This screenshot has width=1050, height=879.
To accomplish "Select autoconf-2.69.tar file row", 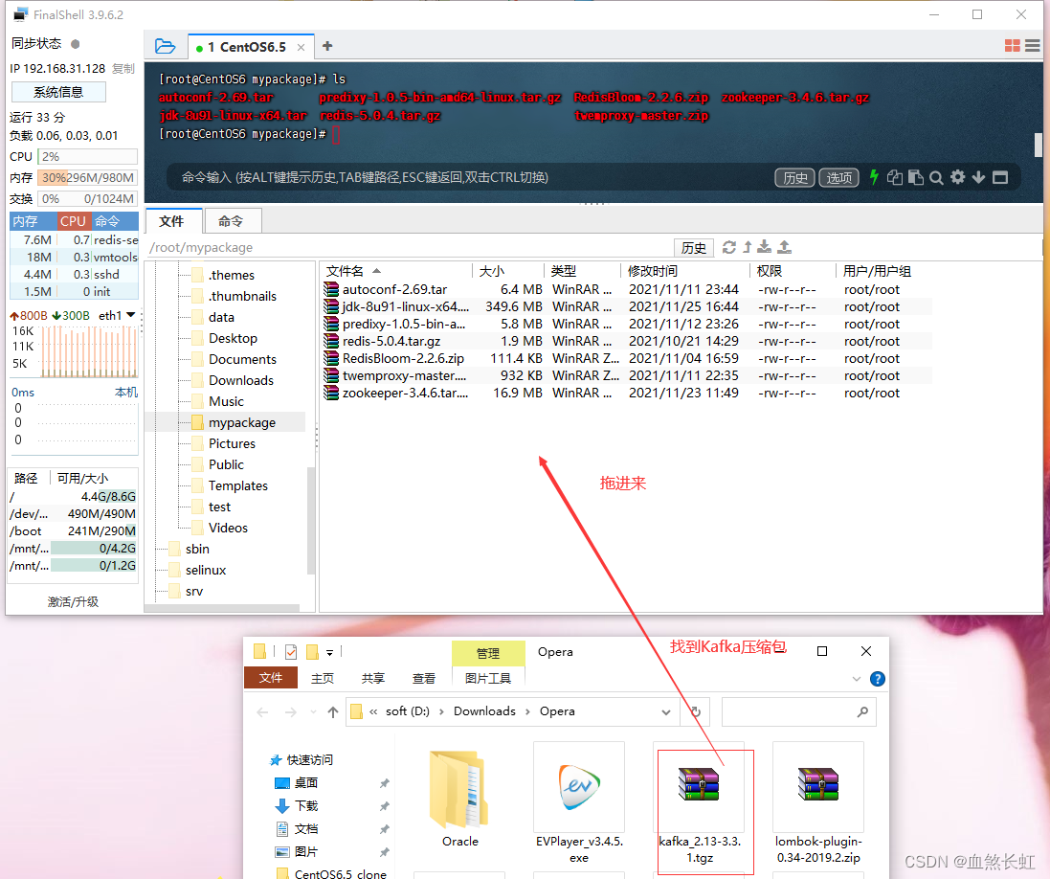I will [626, 289].
